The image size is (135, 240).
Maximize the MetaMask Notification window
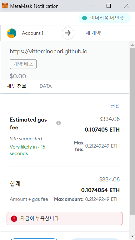pos(108,6)
